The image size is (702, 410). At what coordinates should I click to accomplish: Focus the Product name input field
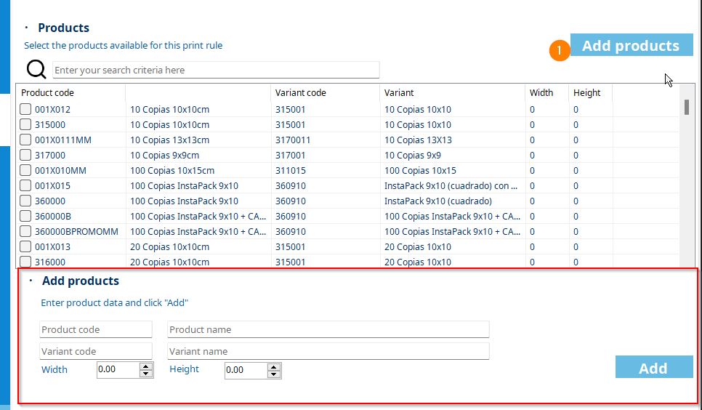point(328,329)
